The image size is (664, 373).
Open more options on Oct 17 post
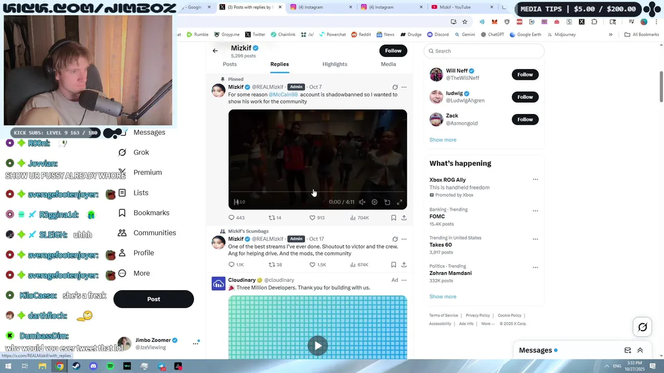(x=404, y=239)
